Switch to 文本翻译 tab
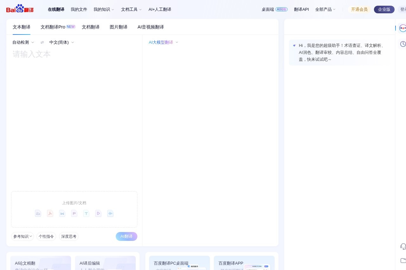 (x=22, y=27)
